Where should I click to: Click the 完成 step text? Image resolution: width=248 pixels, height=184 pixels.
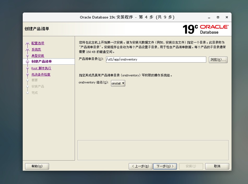point(34,93)
